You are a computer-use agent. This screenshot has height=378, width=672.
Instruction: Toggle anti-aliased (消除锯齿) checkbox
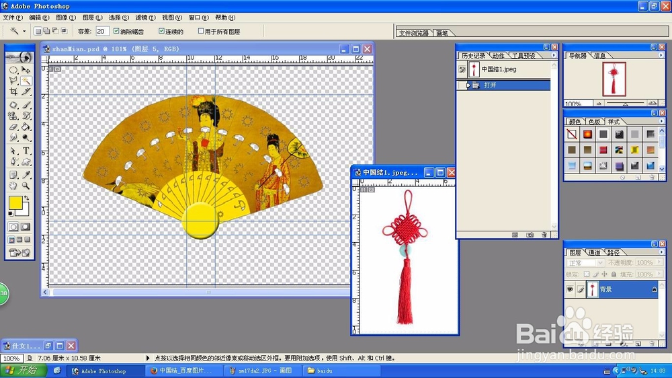click(x=116, y=31)
